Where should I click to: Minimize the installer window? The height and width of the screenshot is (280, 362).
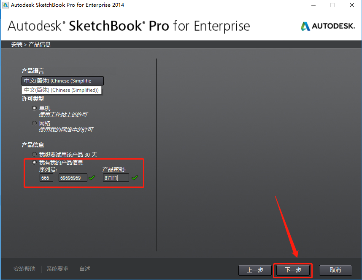(313, 5)
